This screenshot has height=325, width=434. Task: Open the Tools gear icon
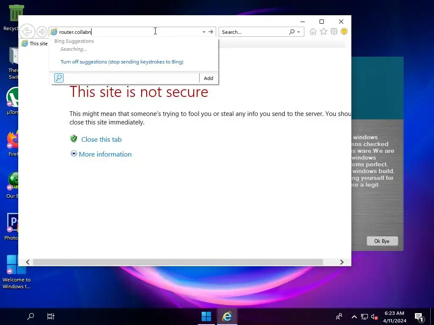pos(334,31)
